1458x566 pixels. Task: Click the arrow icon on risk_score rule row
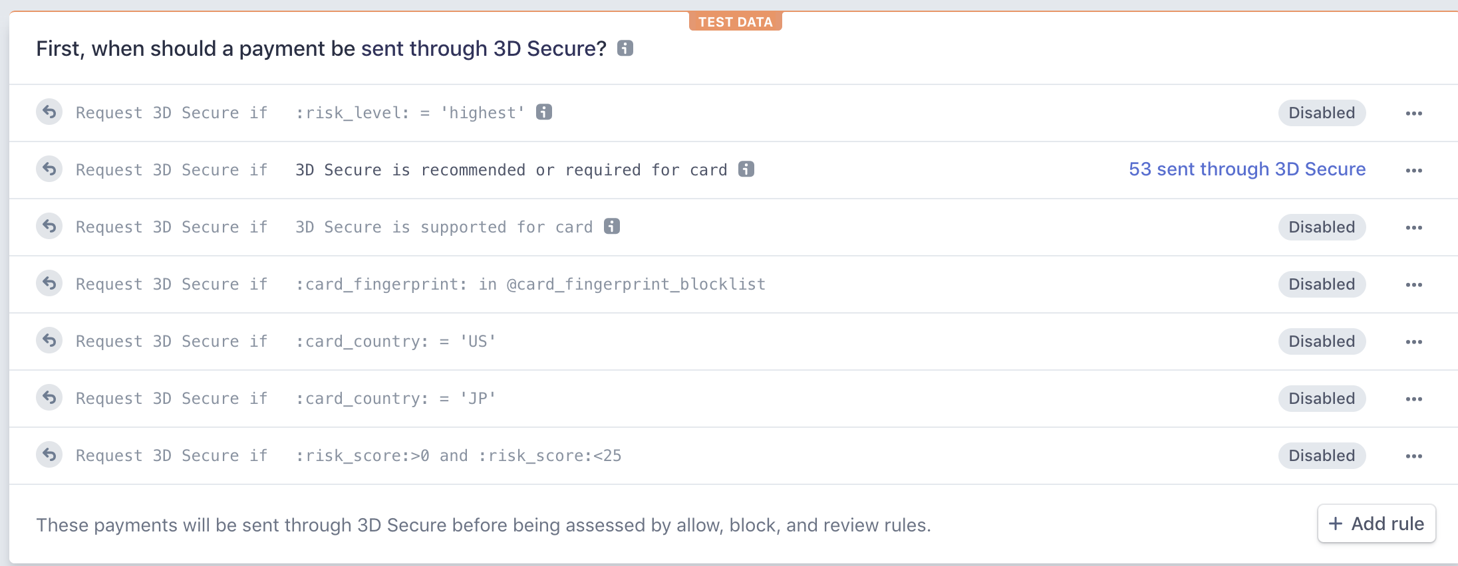pos(49,455)
